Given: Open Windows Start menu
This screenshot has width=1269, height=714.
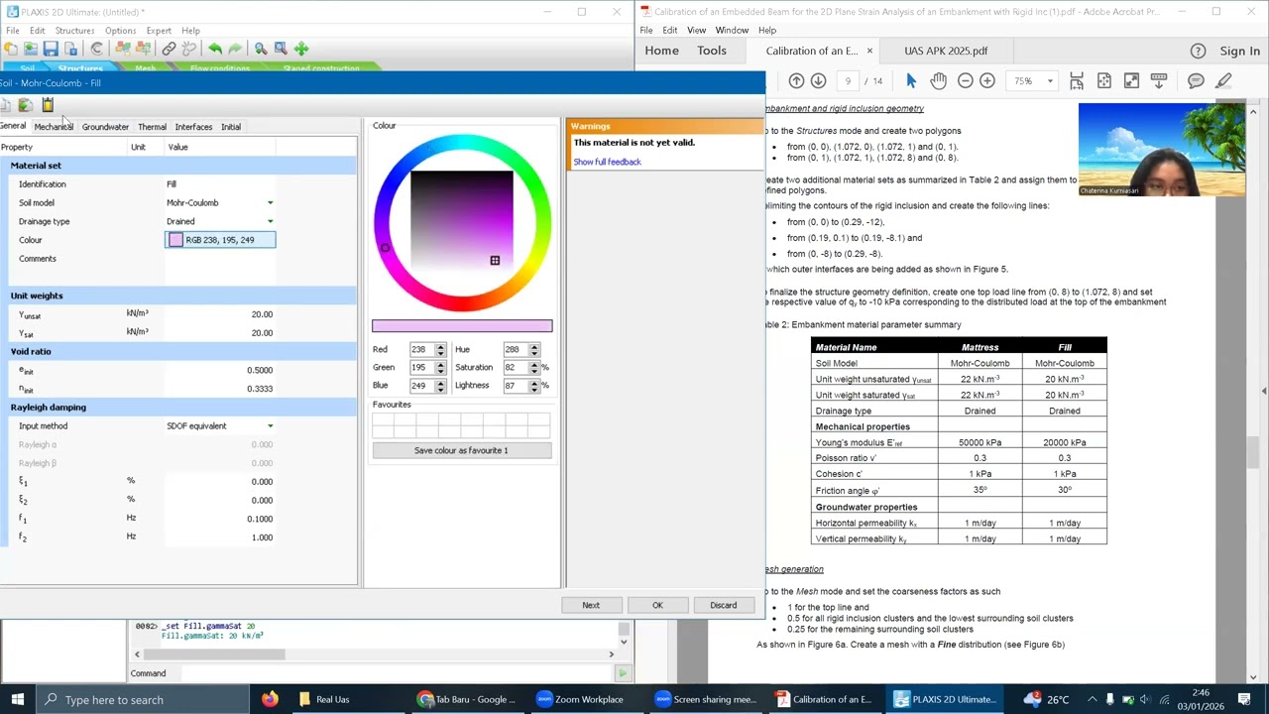Looking at the screenshot, I should (x=17, y=699).
